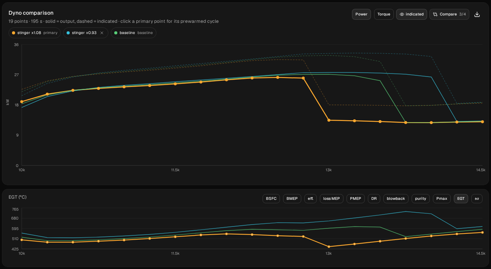Viewport: 491px width, 269px height.
Task: Click the 'Dyno comparison' title
Action: [31, 13]
